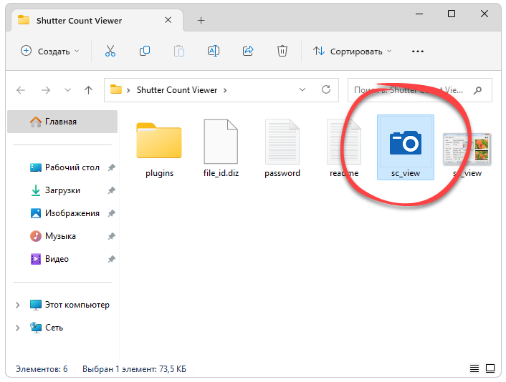The height and width of the screenshot is (382, 506).
Task: Go back with the left arrow
Action: [x=21, y=90]
